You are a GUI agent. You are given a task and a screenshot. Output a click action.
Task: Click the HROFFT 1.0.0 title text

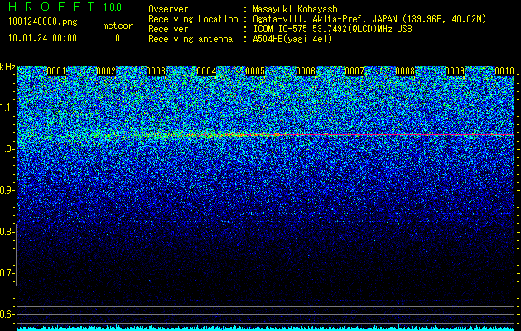(x=65, y=7)
